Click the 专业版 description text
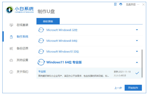 click(74, 76)
